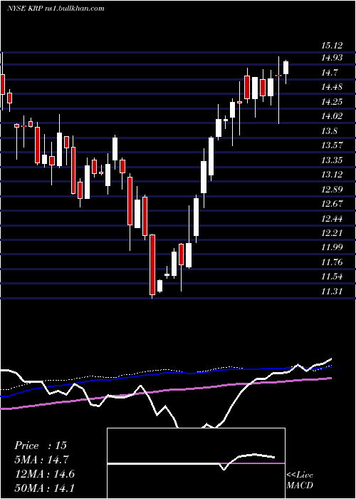Screen dimensions: 356x499
Task: Select the 5MA : 14.7 value
Action: [x=41, y=460]
